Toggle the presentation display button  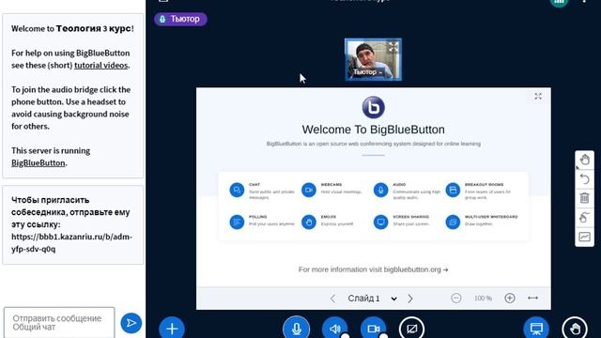(x=536, y=329)
